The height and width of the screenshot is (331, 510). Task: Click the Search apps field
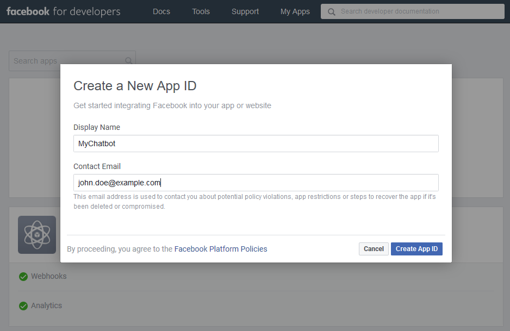tap(72, 61)
